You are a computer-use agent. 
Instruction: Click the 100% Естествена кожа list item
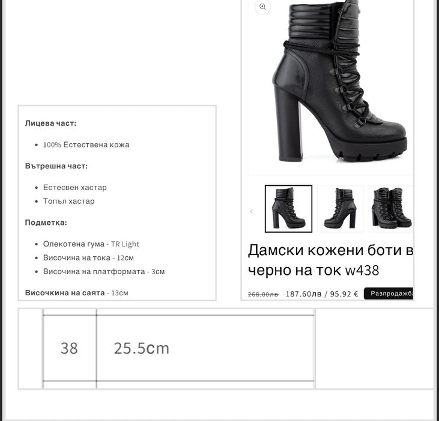(86, 144)
